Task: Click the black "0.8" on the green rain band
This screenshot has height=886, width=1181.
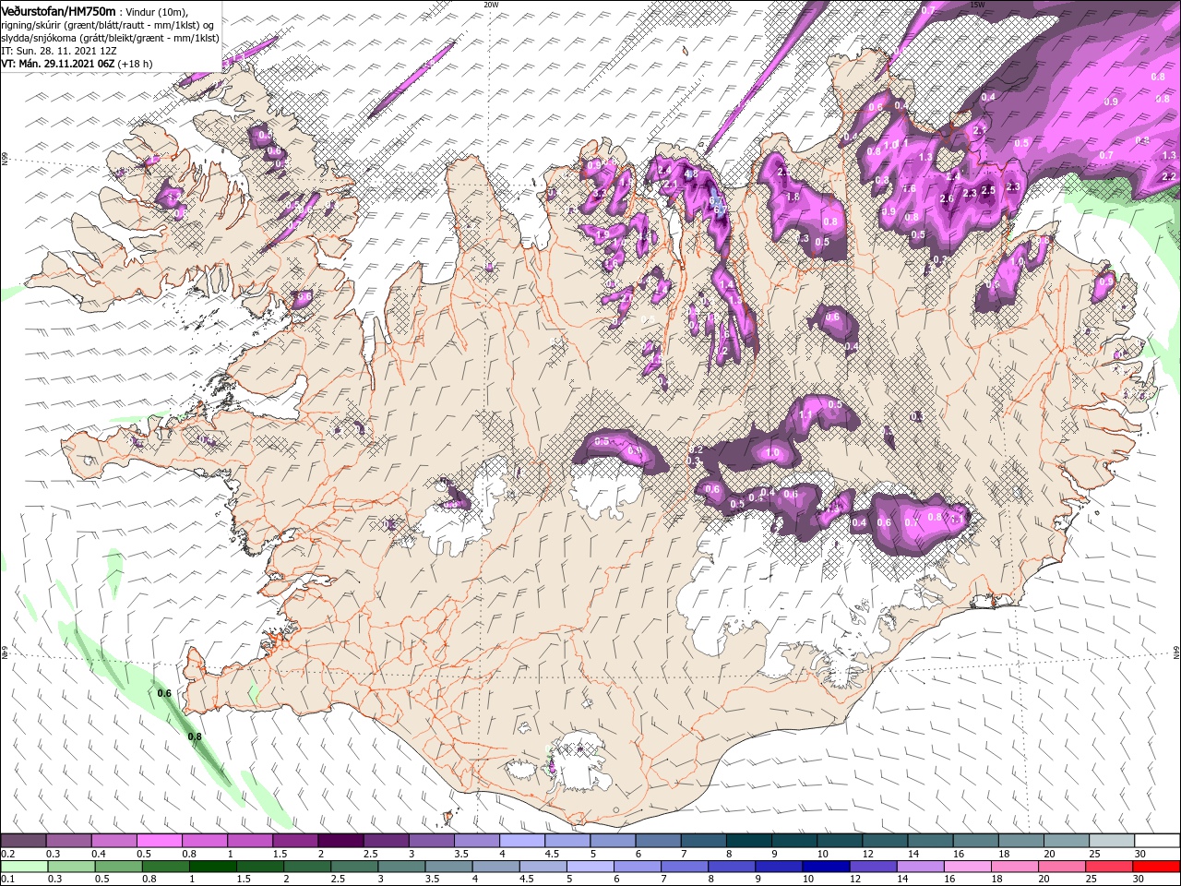Action: (195, 736)
